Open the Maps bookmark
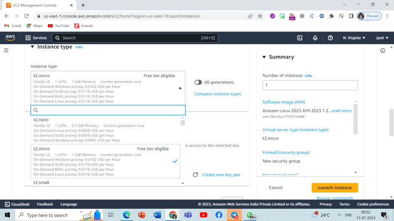The width and height of the screenshot is (394, 221). [x=34, y=26]
